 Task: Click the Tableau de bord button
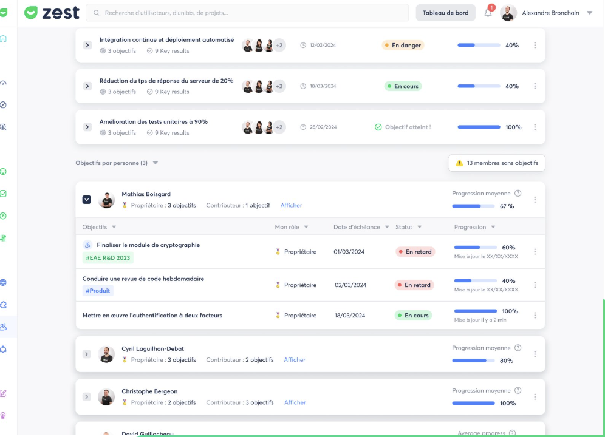[445, 13]
